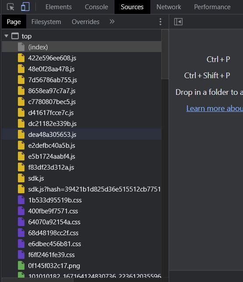Show more navigator tabs chevron
This screenshot has width=243, height=282.
[x=112, y=21]
